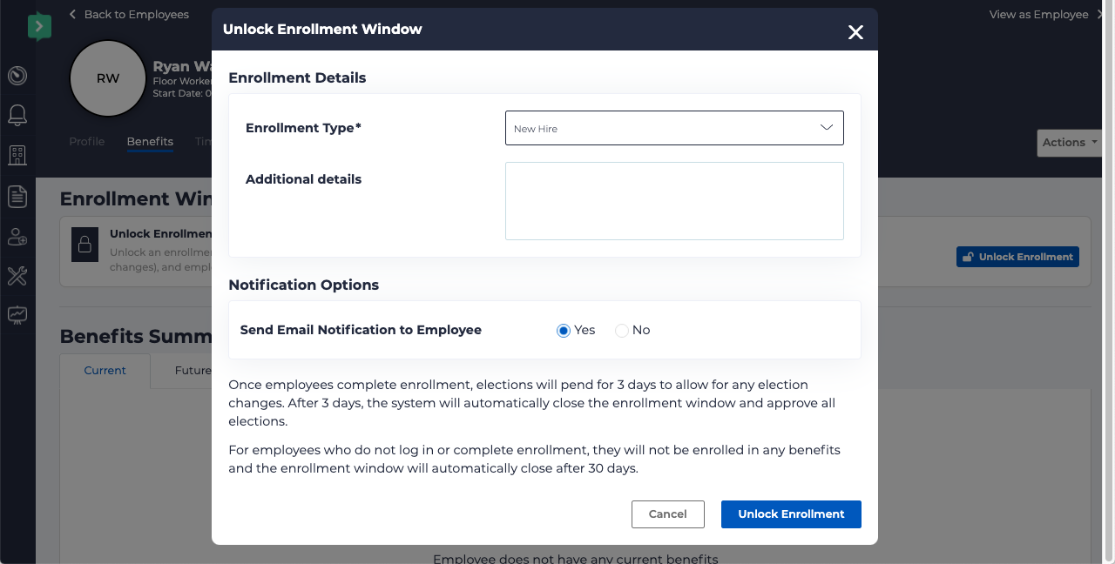1115x564 pixels.
Task: Confirm with the Unlock Enrollment button
Action: tap(791, 514)
